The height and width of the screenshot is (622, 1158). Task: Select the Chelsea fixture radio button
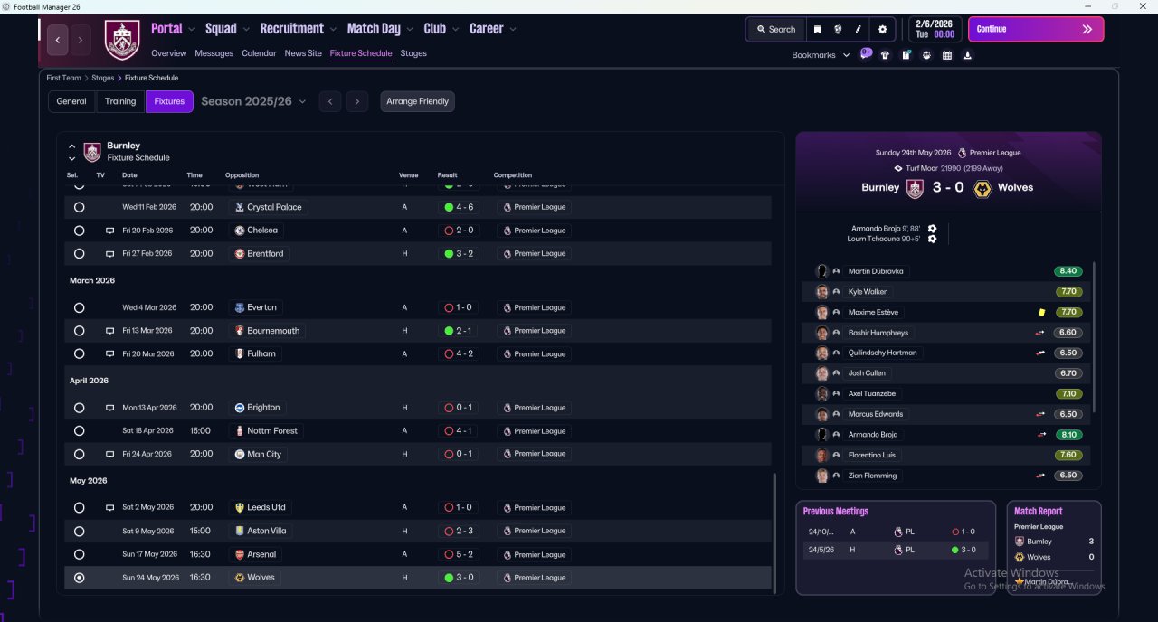click(x=80, y=231)
